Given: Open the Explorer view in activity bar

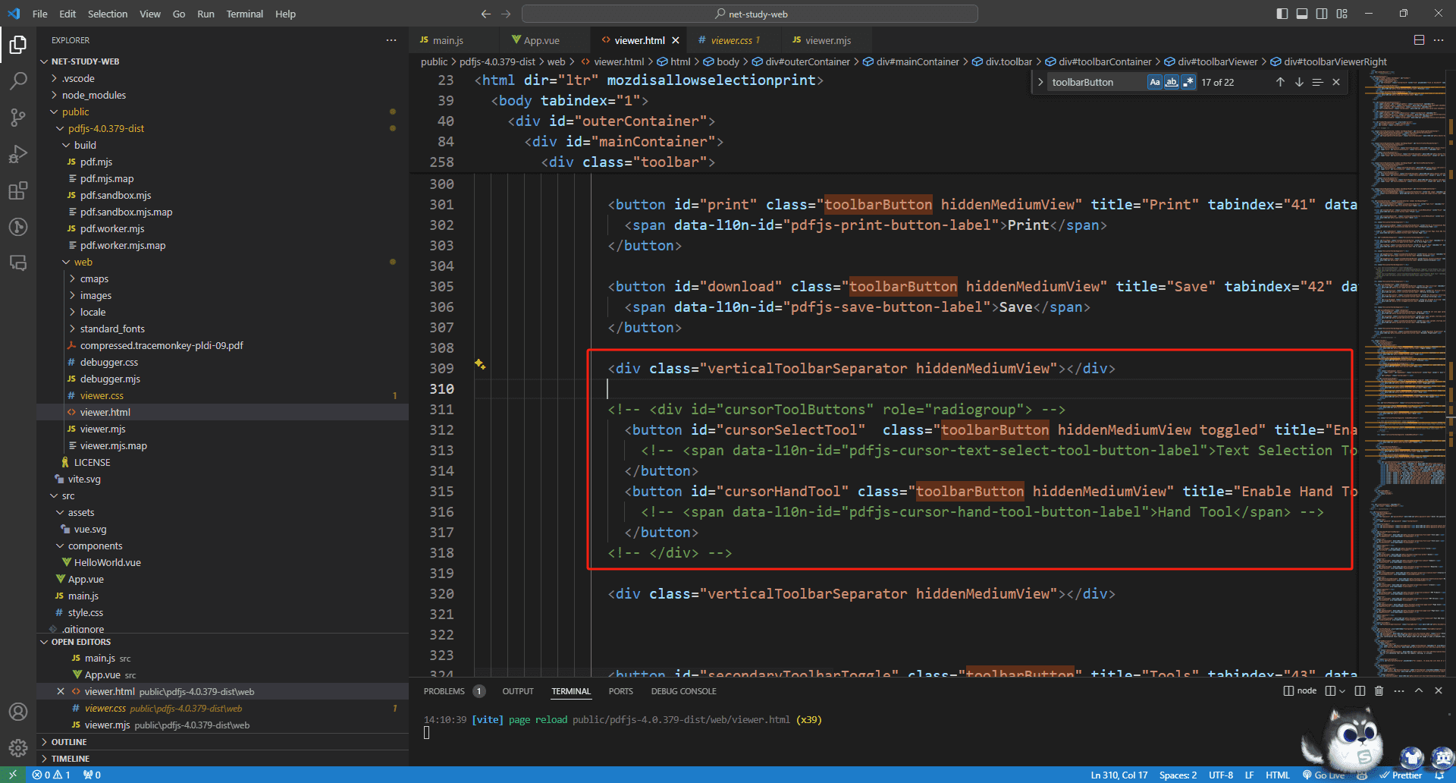Looking at the screenshot, I should (18, 45).
